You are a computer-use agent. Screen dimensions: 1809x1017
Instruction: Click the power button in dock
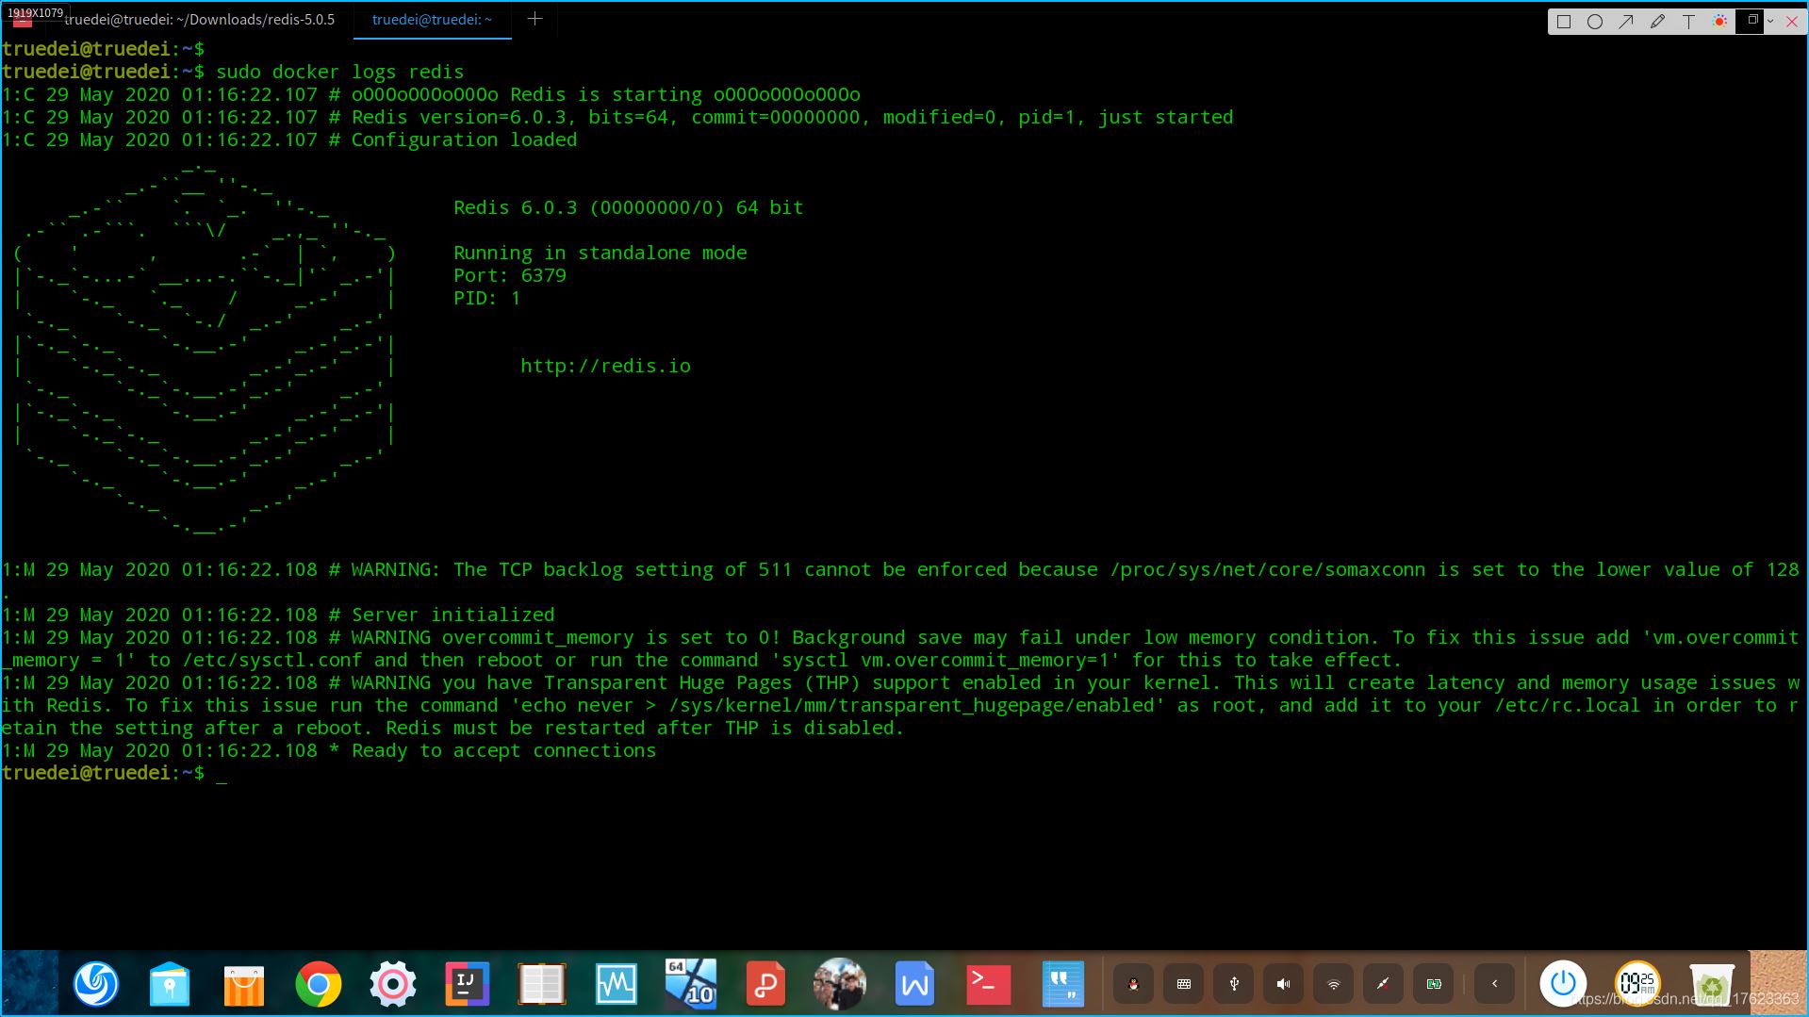1563,983
